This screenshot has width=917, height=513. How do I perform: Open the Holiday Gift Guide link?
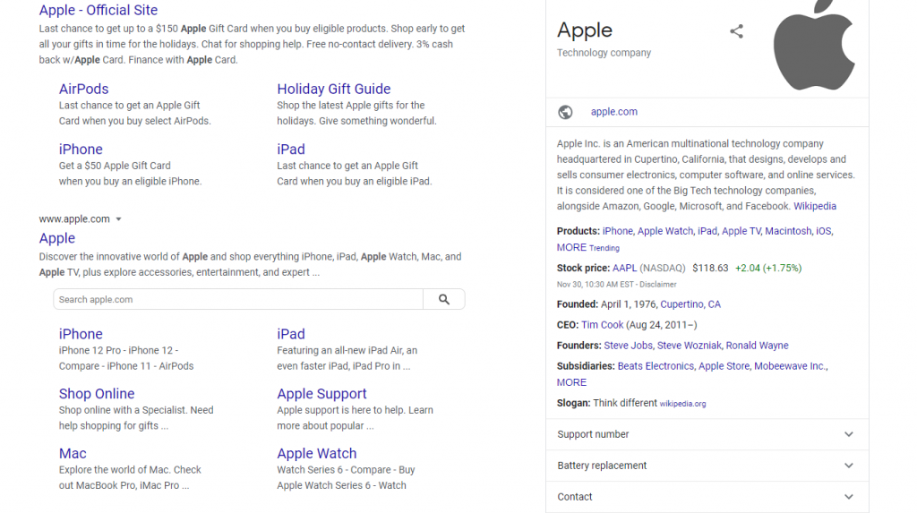pyautogui.click(x=333, y=89)
